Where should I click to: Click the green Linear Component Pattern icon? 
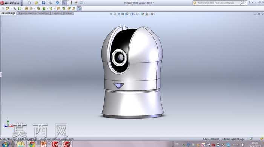point(19,9)
